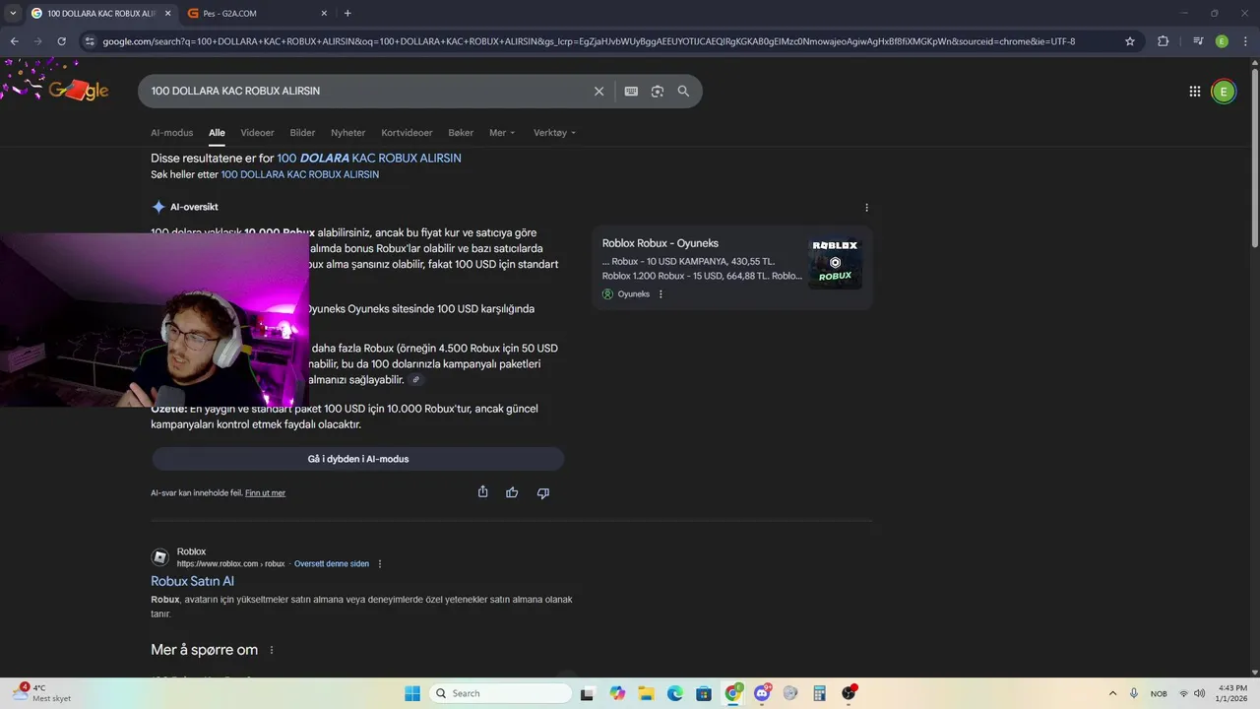Clear the search box with the X
The width and height of the screenshot is (1260, 709).
598,91
